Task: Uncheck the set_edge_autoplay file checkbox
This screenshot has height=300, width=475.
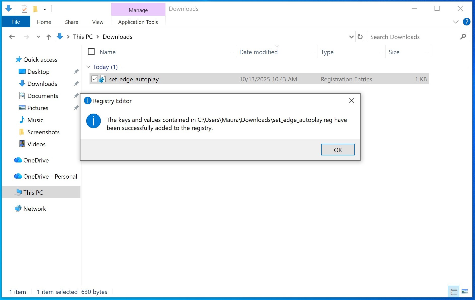Action: point(95,79)
